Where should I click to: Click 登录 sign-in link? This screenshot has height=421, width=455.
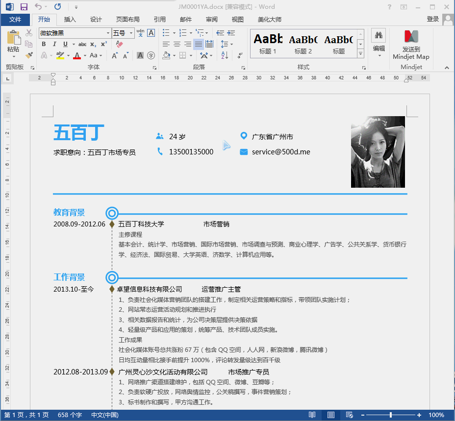tap(432, 19)
